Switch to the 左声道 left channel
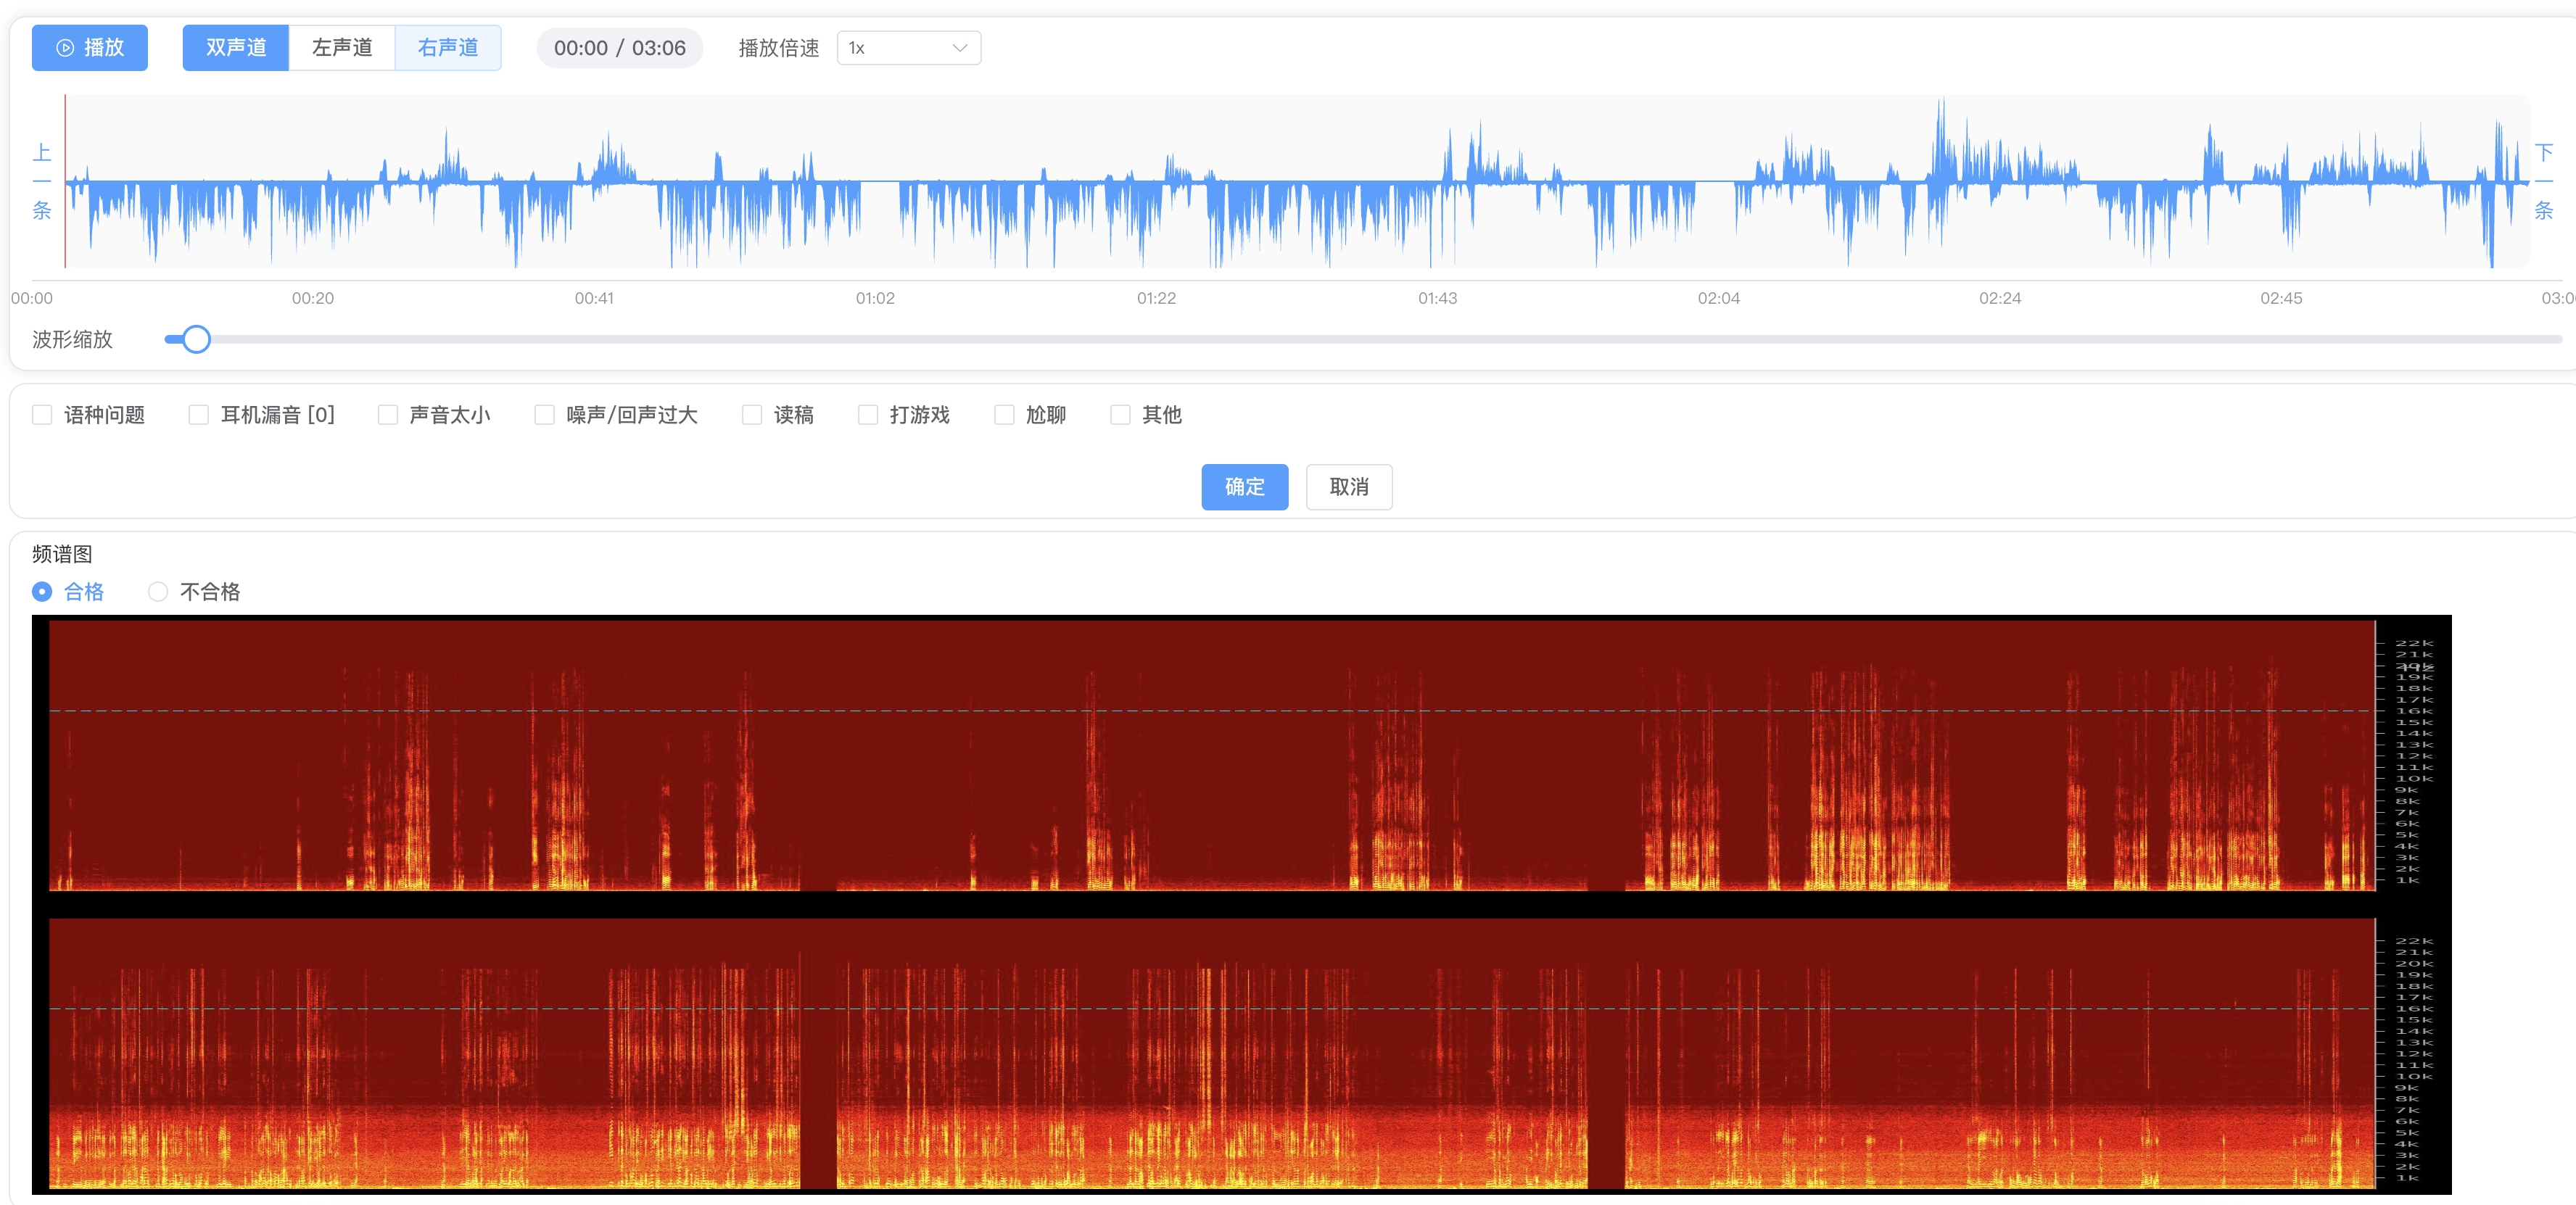2576x1205 pixels. [x=342, y=48]
